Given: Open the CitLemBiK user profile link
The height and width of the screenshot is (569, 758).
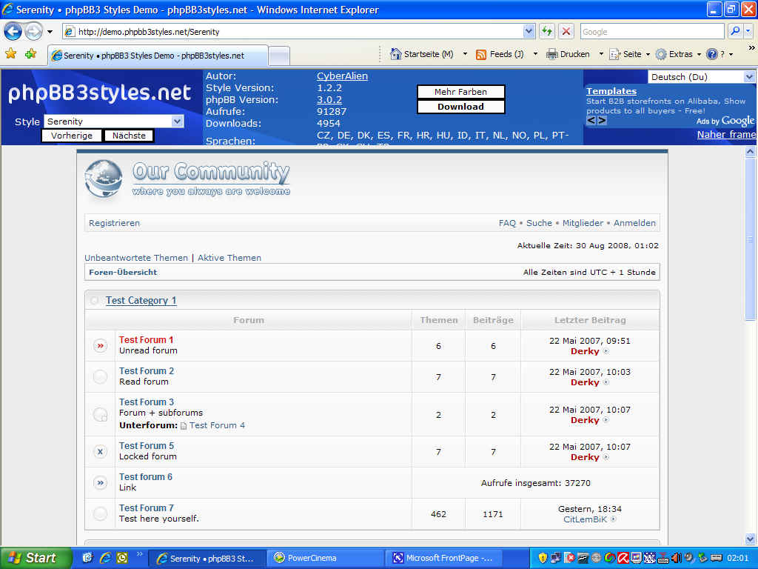Looking at the screenshot, I should pos(585,519).
